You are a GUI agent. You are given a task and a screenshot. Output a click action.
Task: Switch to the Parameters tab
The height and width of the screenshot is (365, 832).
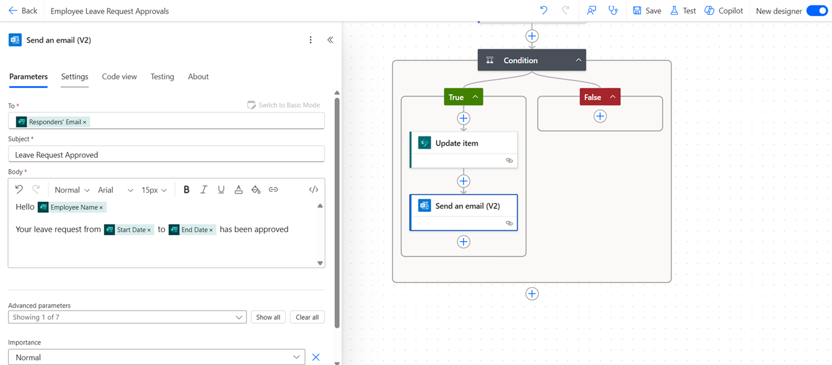click(29, 77)
